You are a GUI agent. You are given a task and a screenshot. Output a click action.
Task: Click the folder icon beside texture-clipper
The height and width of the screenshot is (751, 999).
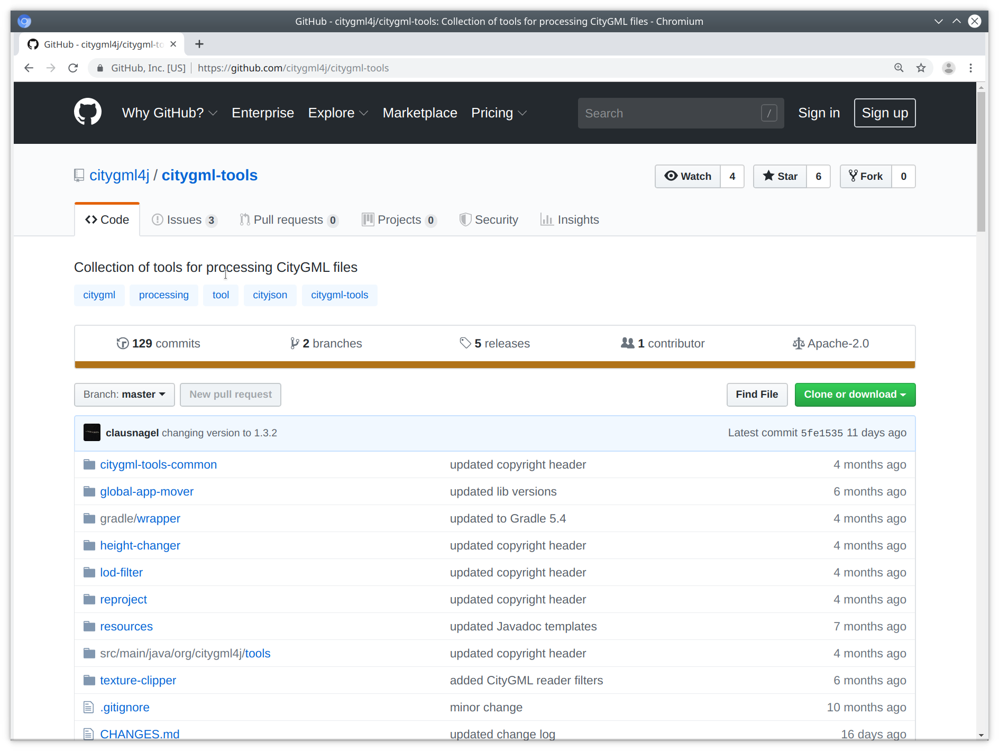click(89, 681)
